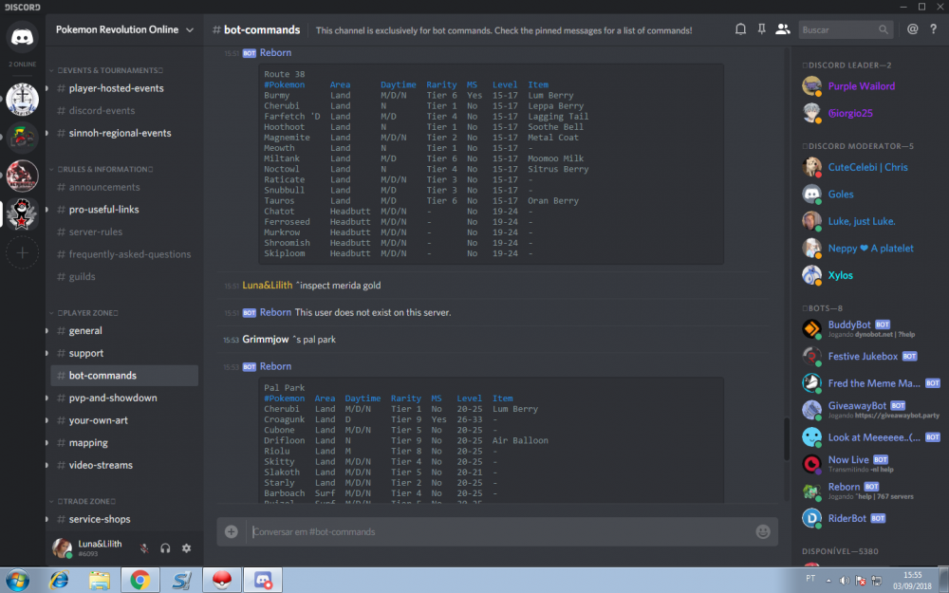The width and height of the screenshot is (949, 593).
Task: Click the attach file plus button
Action: coord(232,531)
